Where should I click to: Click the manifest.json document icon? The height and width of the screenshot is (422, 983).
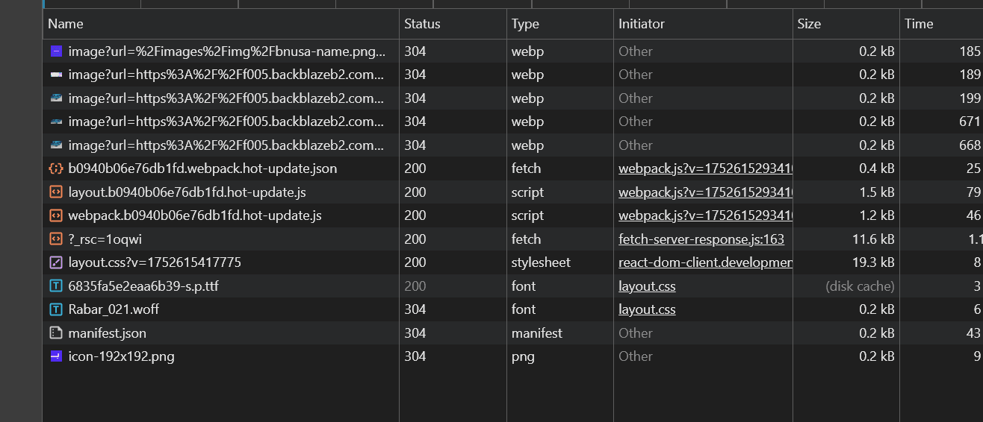click(x=55, y=333)
